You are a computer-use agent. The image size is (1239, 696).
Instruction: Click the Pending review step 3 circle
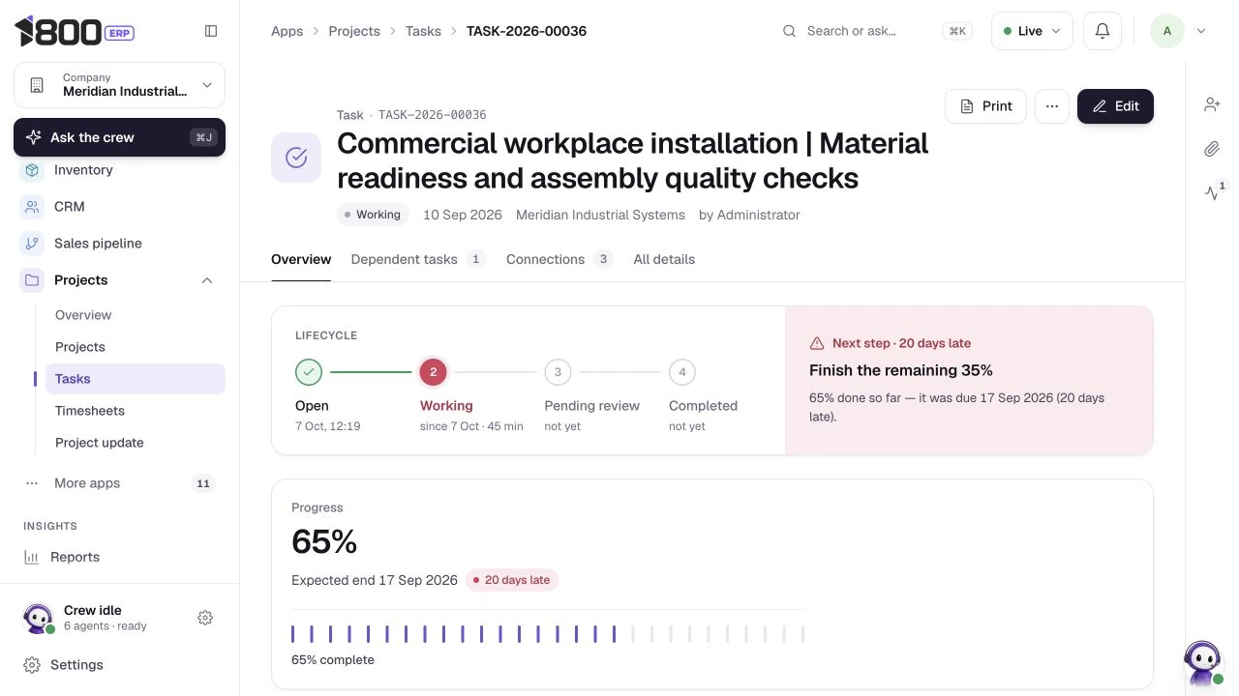pyautogui.click(x=558, y=371)
